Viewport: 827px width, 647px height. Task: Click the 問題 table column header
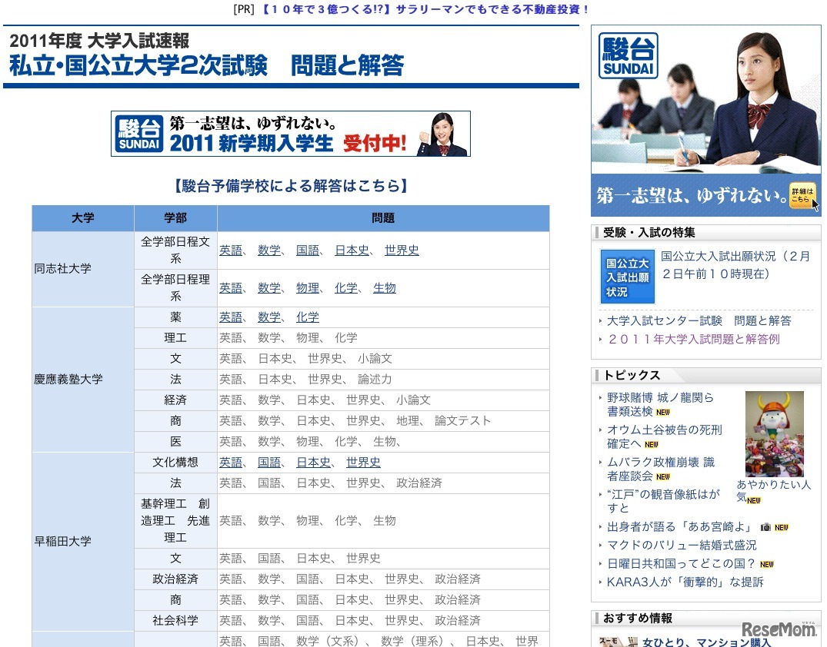[383, 218]
